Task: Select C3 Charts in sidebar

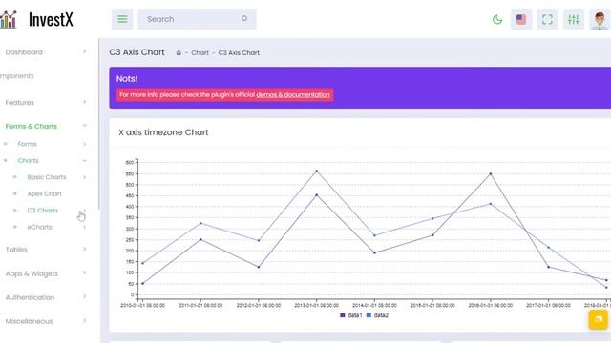Action: pyautogui.click(x=42, y=211)
